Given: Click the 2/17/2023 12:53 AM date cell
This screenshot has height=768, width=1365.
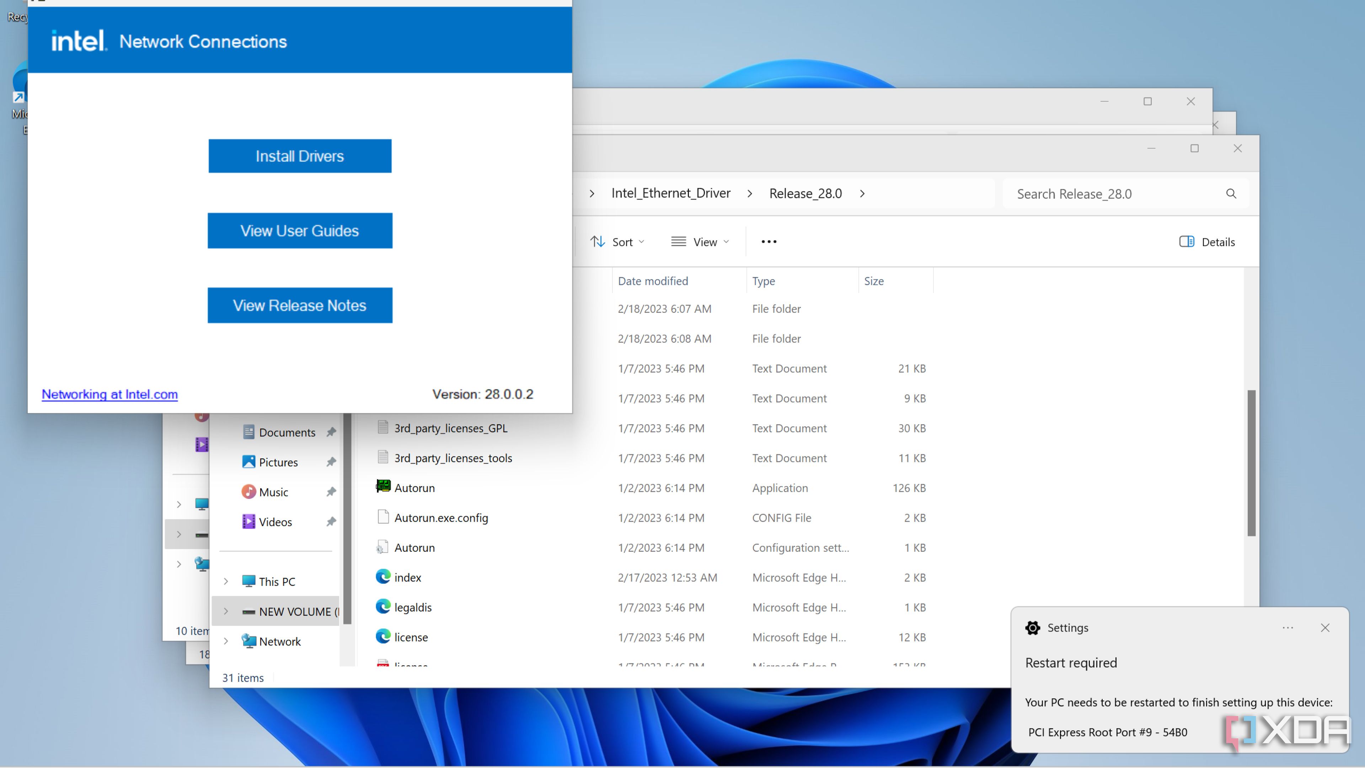Looking at the screenshot, I should (667, 577).
